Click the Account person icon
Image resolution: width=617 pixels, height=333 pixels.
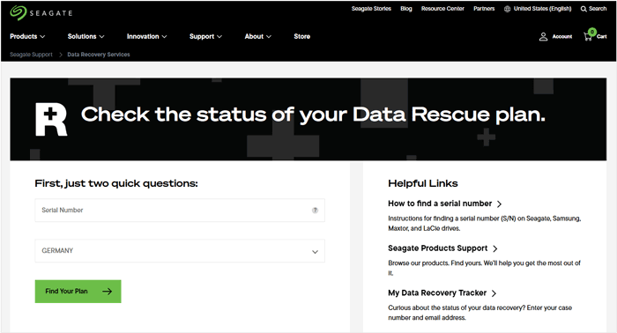tap(543, 37)
